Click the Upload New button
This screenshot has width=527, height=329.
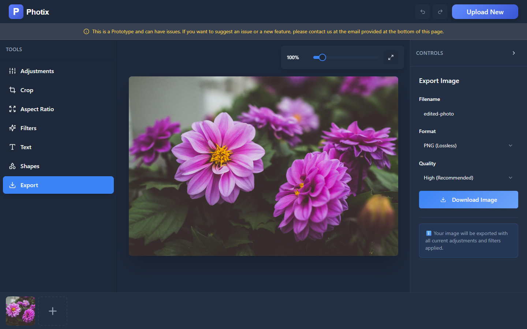[485, 12]
